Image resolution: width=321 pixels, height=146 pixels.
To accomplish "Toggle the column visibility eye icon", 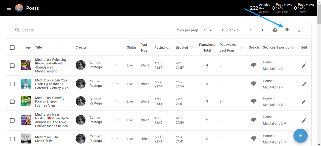I will coord(275,30).
